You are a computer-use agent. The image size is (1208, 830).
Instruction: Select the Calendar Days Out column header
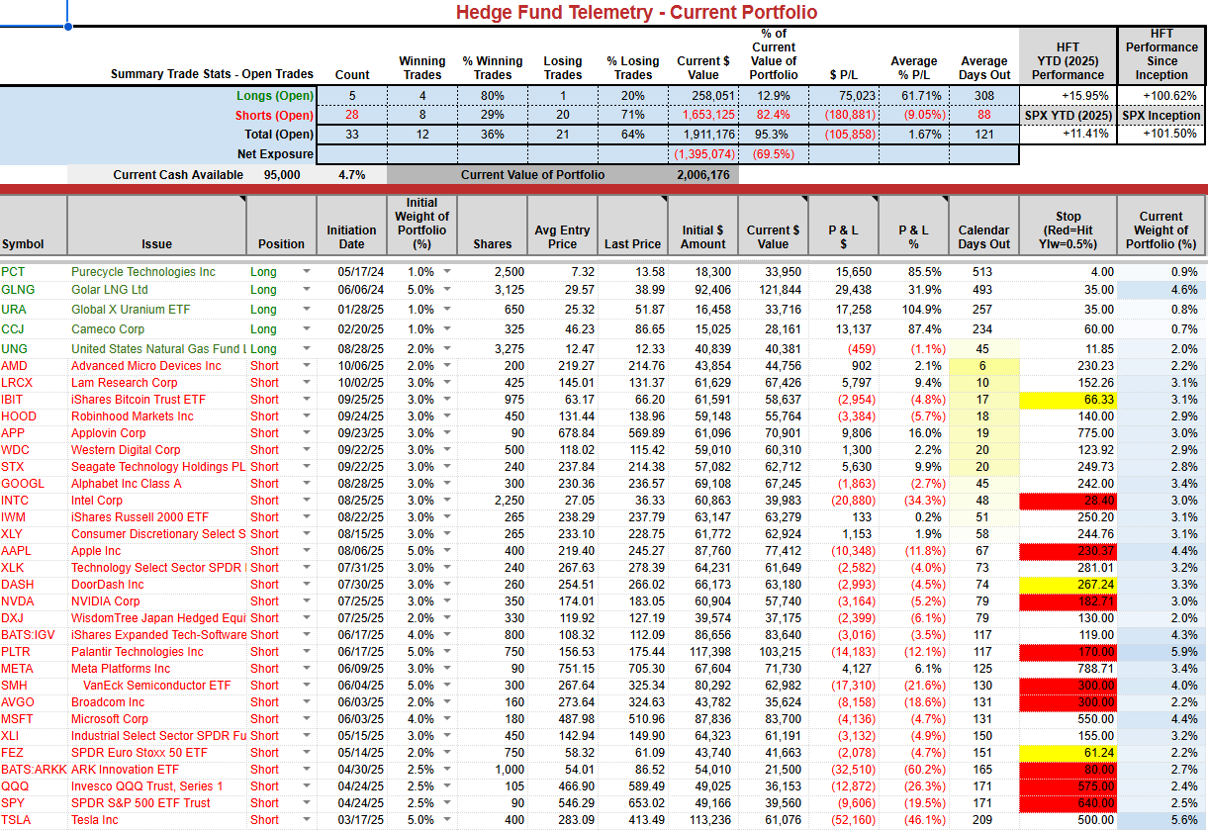(x=982, y=226)
